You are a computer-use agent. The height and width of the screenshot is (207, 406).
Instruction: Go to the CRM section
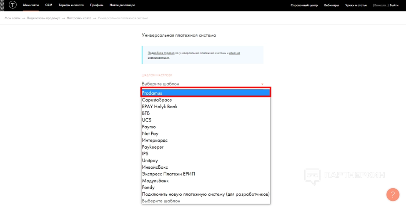49,5
